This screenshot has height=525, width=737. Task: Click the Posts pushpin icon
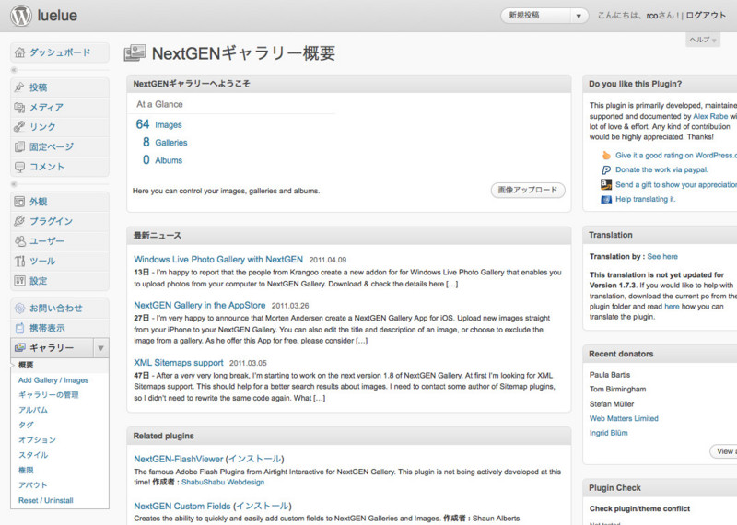[19, 87]
